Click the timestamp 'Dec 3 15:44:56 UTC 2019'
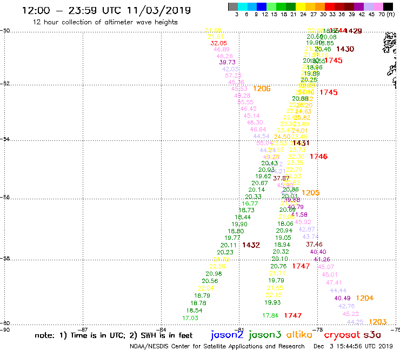The height and width of the screenshot is (351, 400). click(353, 347)
